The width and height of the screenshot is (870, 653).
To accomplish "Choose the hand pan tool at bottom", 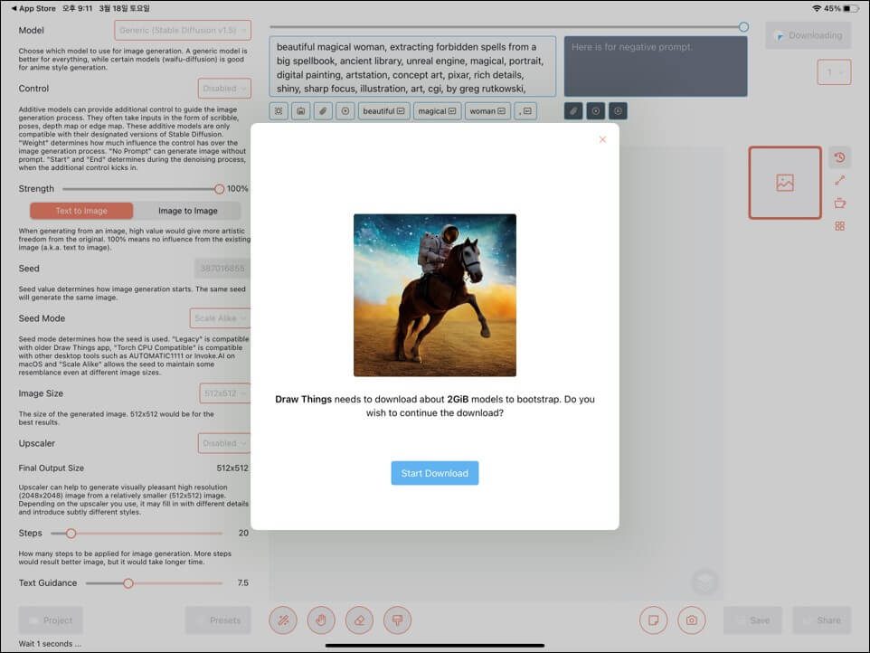I will [x=321, y=620].
